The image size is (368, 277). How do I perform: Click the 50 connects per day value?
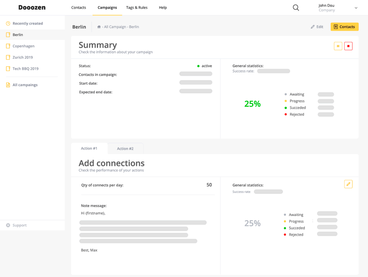[x=209, y=185]
